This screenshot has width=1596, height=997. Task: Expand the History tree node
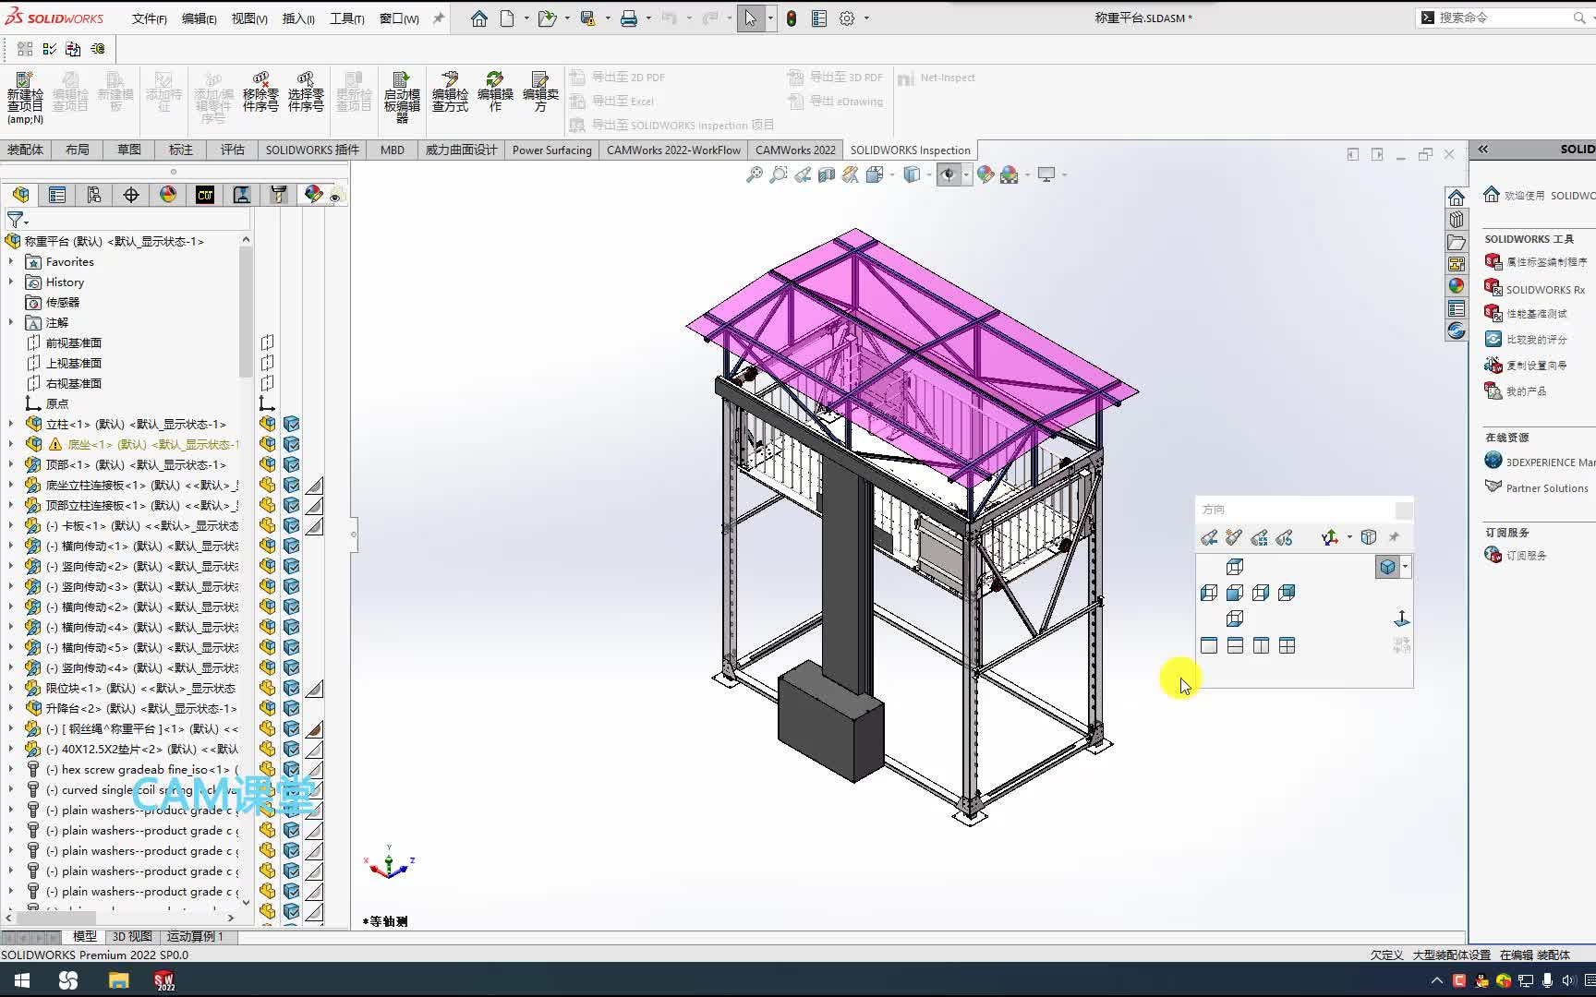click(x=13, y=282)
